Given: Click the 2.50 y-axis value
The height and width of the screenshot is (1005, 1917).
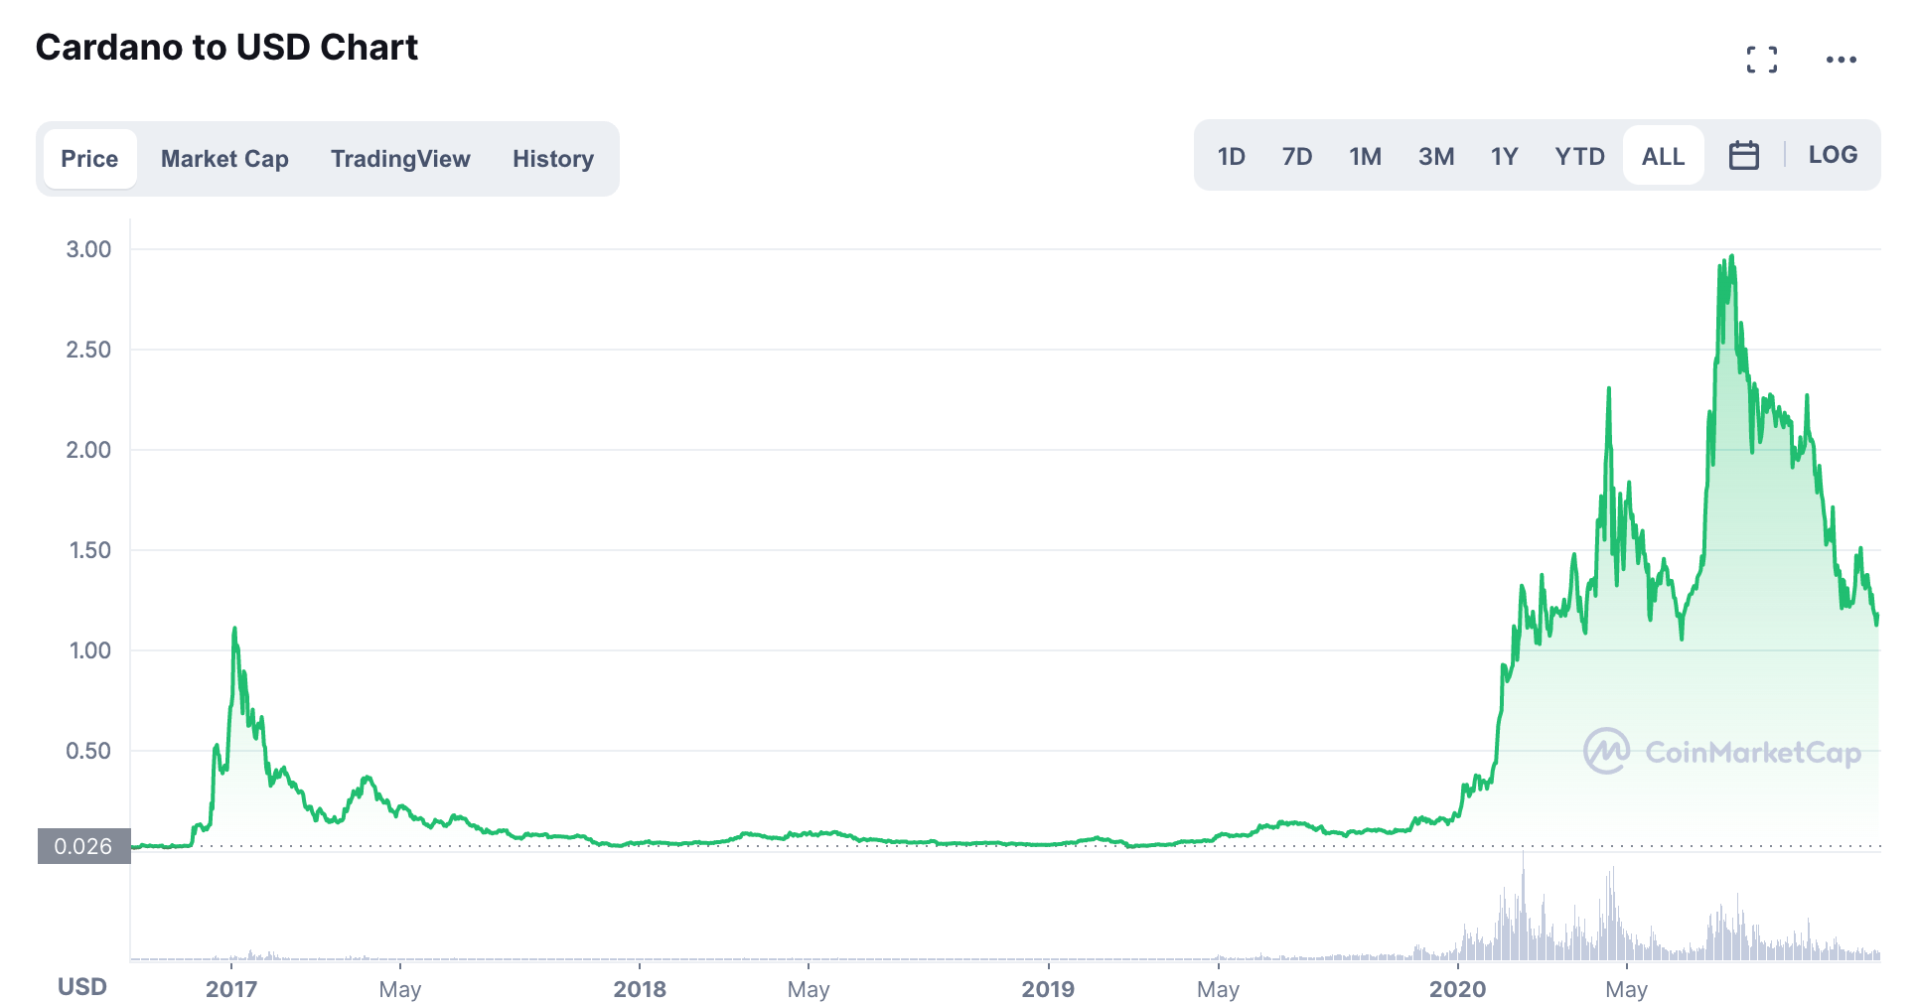Looking at the screenshot, I should click(88, 350).
